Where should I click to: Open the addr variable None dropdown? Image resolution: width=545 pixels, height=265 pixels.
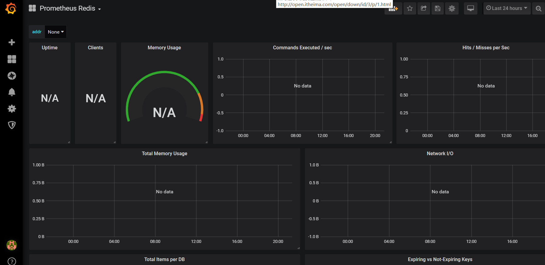(56, 32)
